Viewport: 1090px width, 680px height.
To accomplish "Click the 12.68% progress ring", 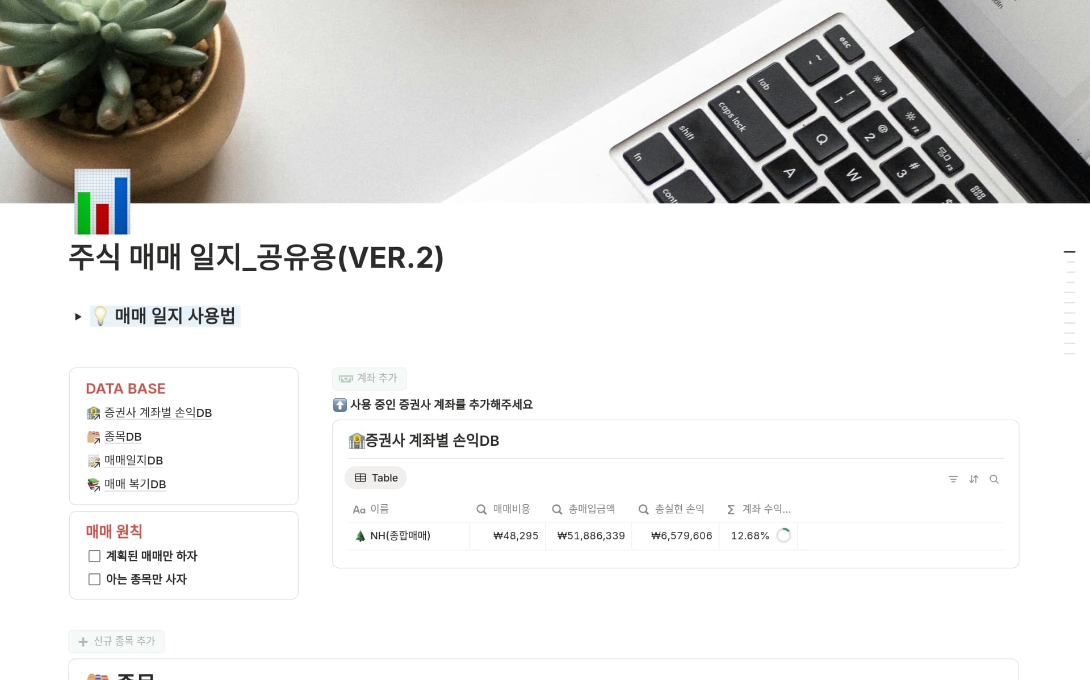I will click(x=783, y=536).
